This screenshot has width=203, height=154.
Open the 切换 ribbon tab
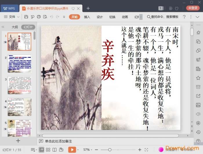pyautogui.click(x=112, y=17)
